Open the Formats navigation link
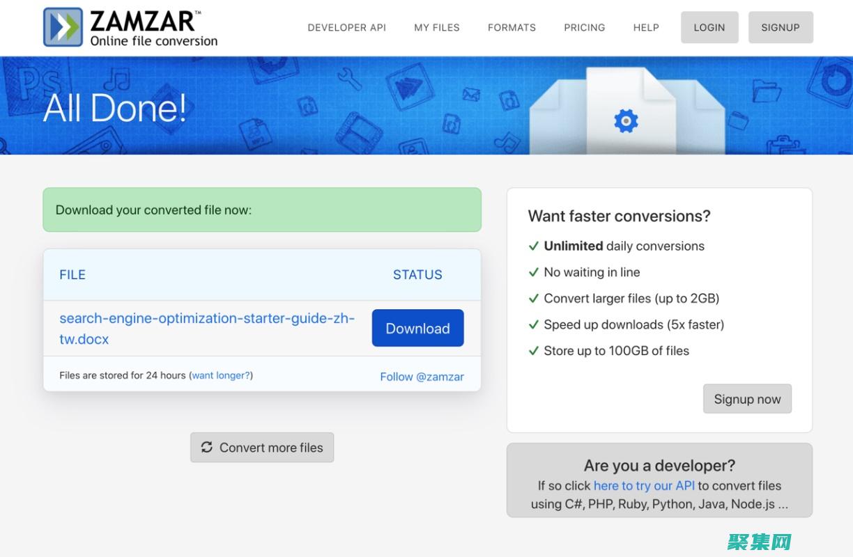853x557 pixels. coord(512,28)
